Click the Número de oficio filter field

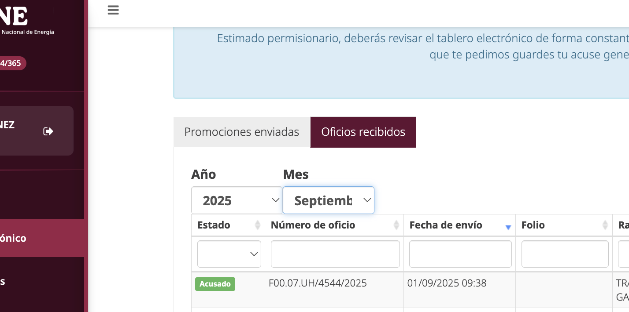click(335, 254)
